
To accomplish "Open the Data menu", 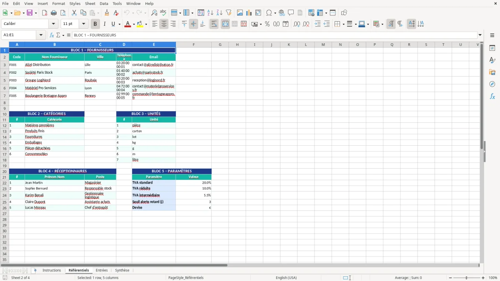I will tap(104, 3).
